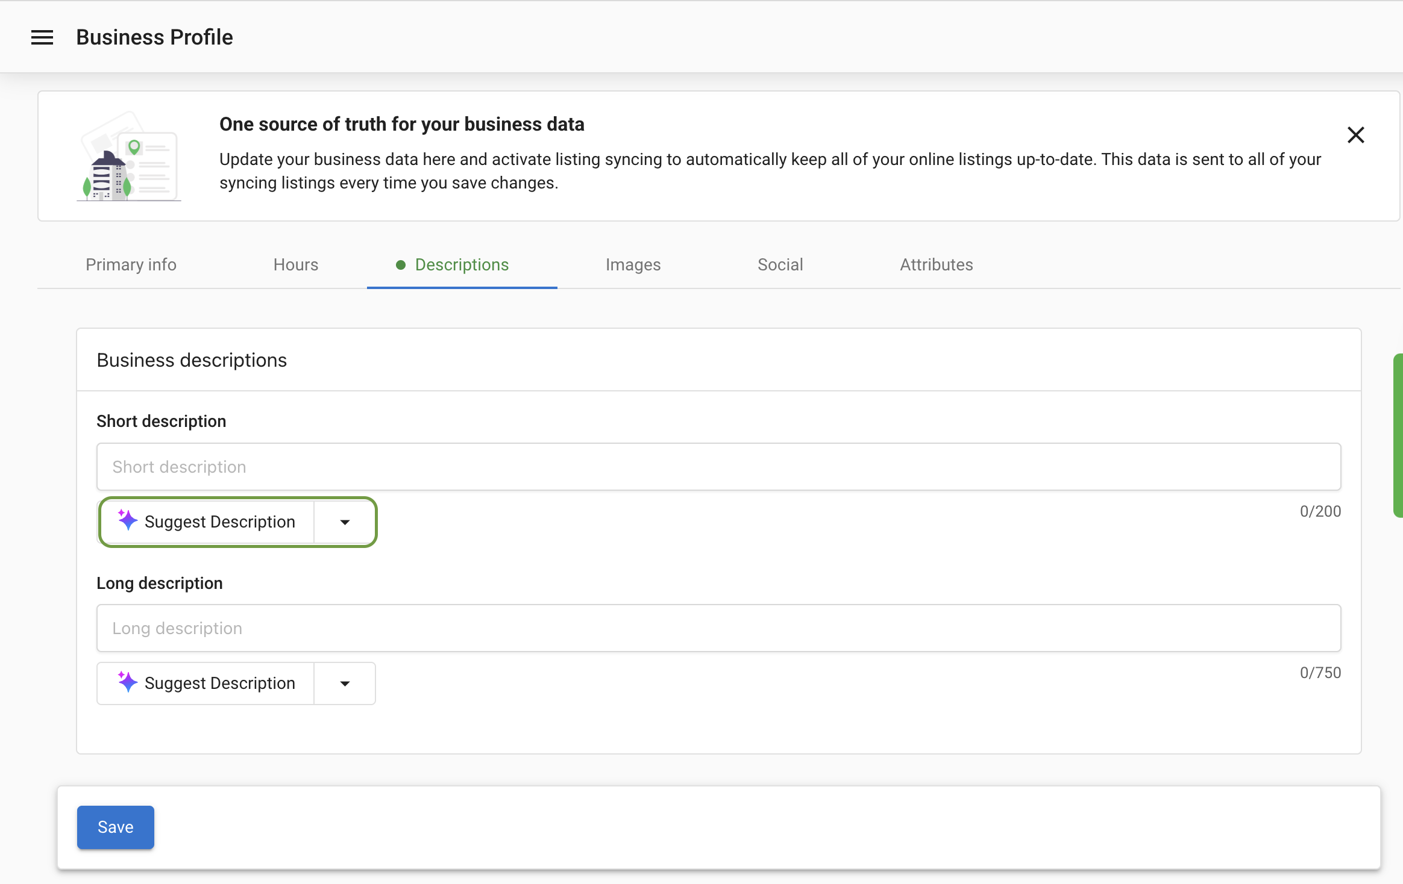
Task: Open the Attributes tab
Action: [936, 265]
